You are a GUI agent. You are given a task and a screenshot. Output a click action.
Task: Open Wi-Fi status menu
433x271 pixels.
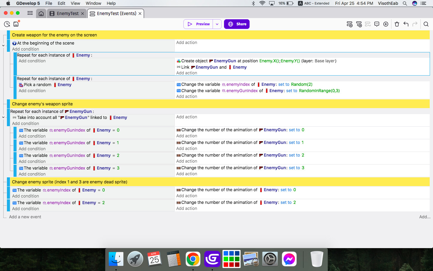point(262,3)
